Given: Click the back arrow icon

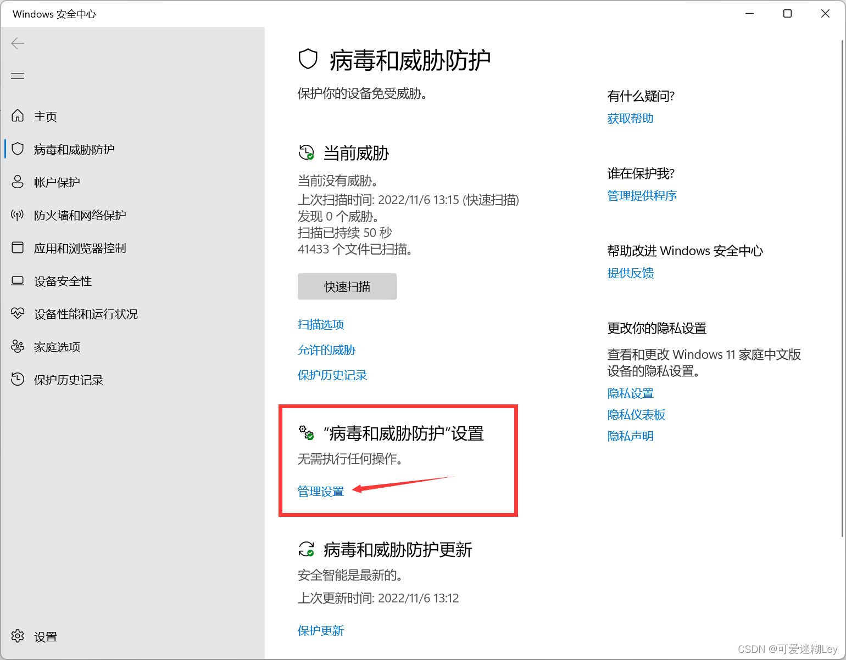Looking at the screenshot, I should (18, 43).
